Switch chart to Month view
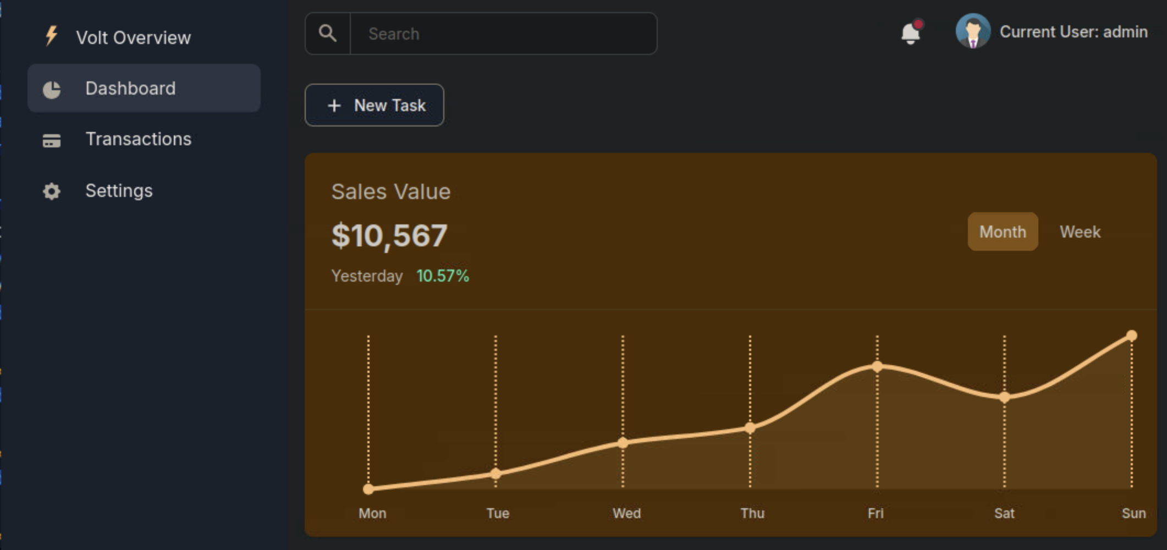The height and width of the screenshot is (550, 1167). [1003, 232]
